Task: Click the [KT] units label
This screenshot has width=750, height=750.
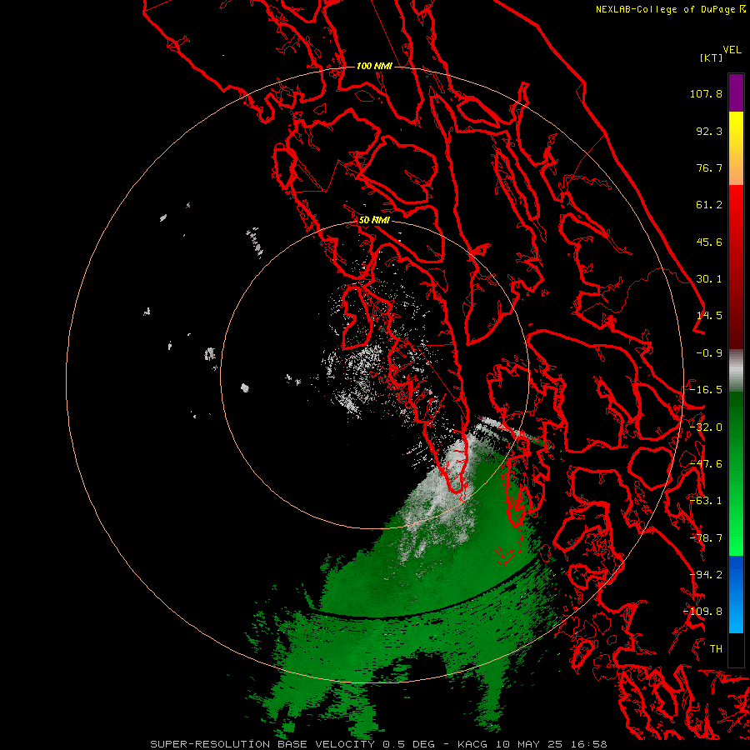Action: click(712, 57)
